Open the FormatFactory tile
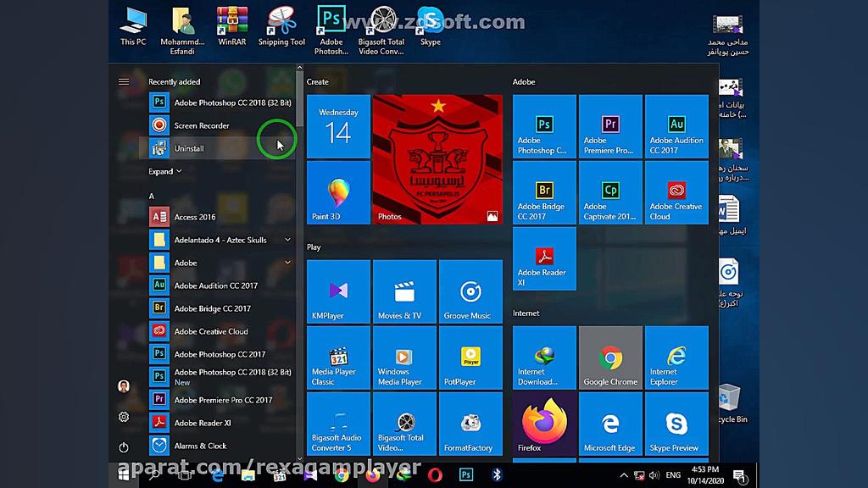The width and height of the screenshot is (868, 488). point(470,424)
